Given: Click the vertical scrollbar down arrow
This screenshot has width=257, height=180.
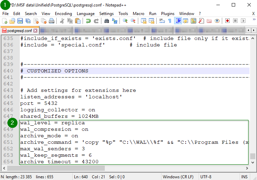Looking at the screenshot, I should pyautogui.click(x=253, y=163).
